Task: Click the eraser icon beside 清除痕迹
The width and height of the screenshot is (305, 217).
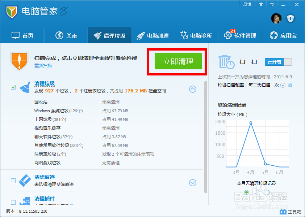Action: pyautogui.click(x=25, y=180)
